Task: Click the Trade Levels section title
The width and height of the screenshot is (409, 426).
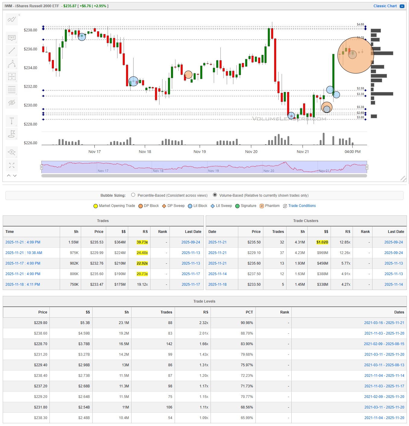Action: 204,301
